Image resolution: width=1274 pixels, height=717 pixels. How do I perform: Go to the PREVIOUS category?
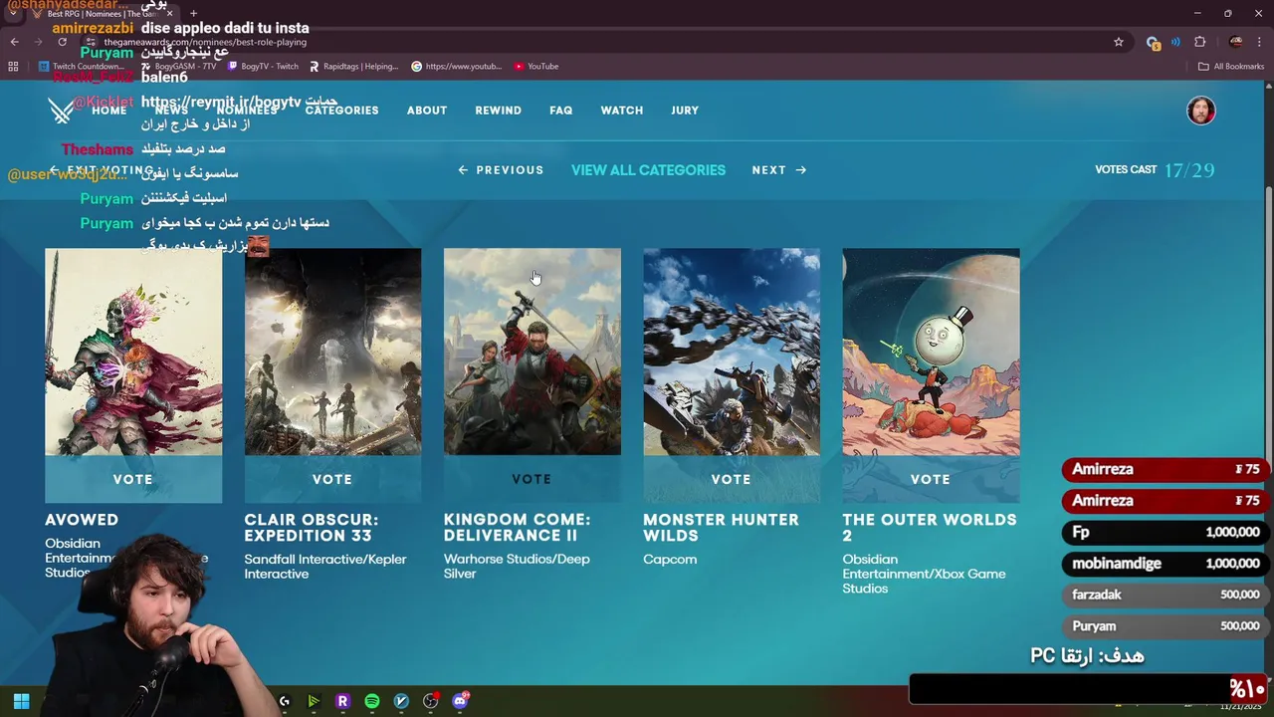point(501,170)
